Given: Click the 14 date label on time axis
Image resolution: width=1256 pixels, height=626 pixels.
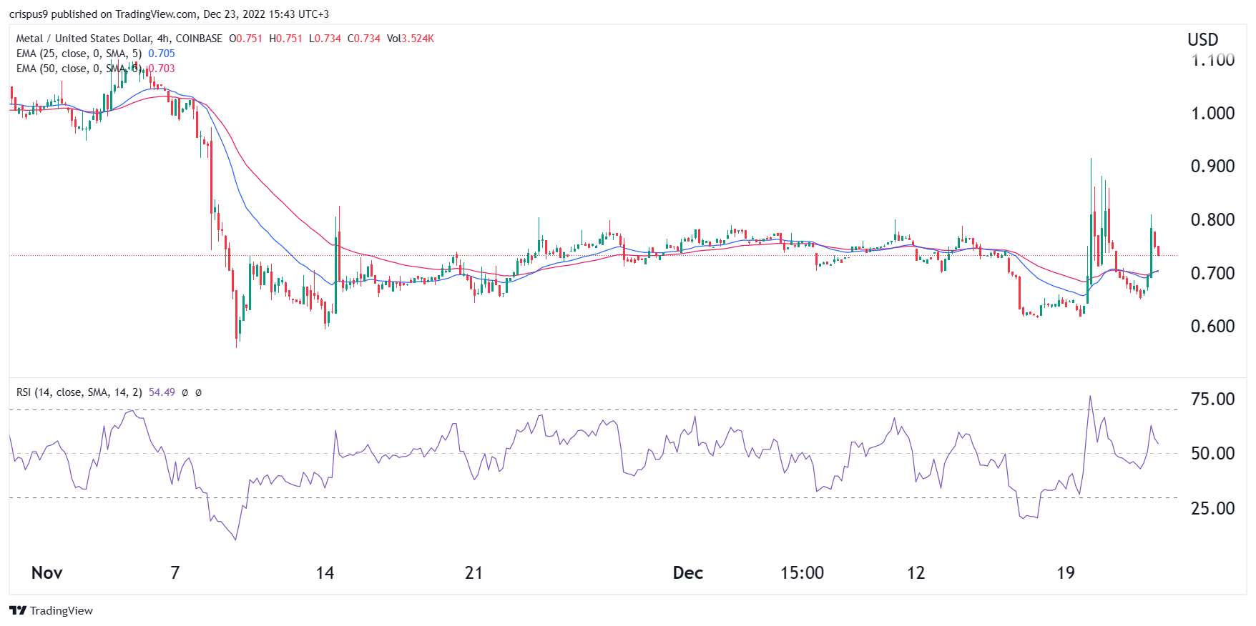Looking at the screenshot, I should 325,573.
